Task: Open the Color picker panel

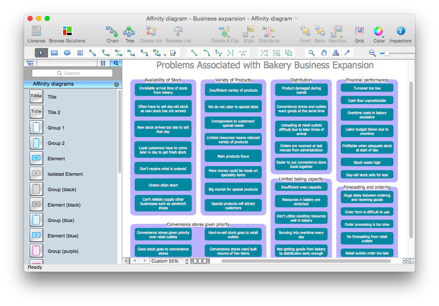Action: (378, 31)
